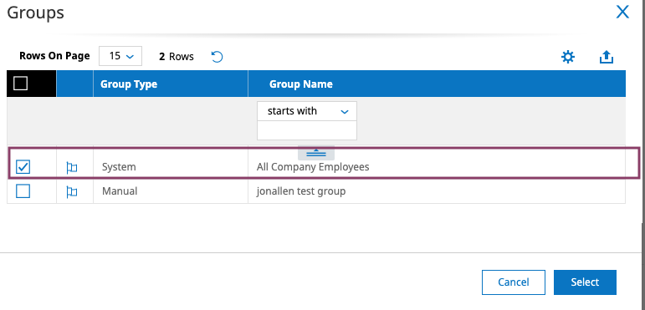Click the flag icon for the Manual row
The width and height of the screenshot is (645, 310).
(x=72, y=191)
